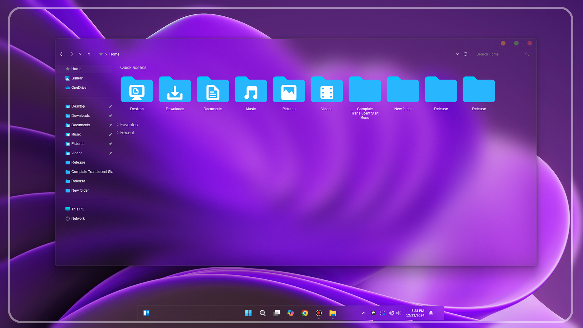Unpin Desktop from the sidebar

tap(111, 106)
